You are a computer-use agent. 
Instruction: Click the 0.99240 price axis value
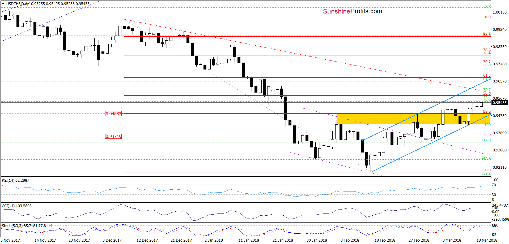click(x=500, y=29)
